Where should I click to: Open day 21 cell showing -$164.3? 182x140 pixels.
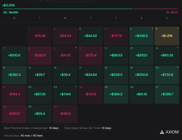point(14,94)
